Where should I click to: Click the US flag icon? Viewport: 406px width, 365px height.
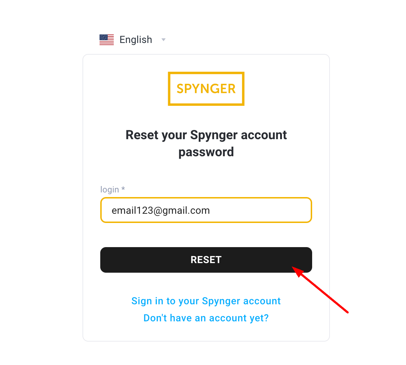tap(107, 40)
